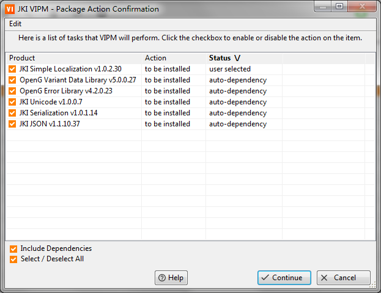Minimize the Package Action Confirmation window
The height and width of the screenshot is (293, 381).
(323, 6)
